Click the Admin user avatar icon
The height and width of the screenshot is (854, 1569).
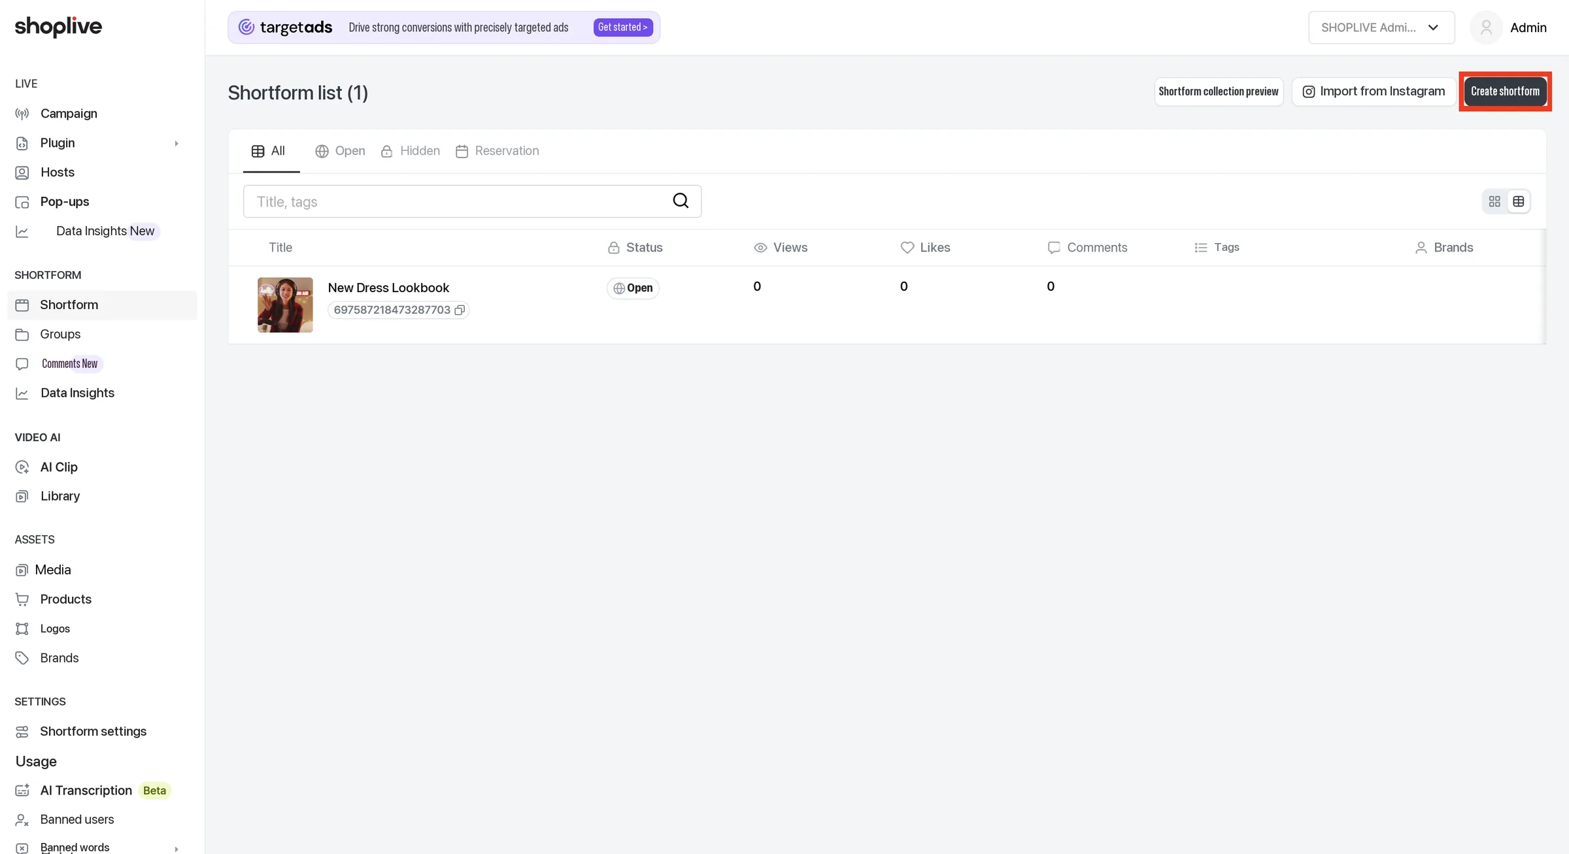pyautogui.click(x=1486, y=27)
